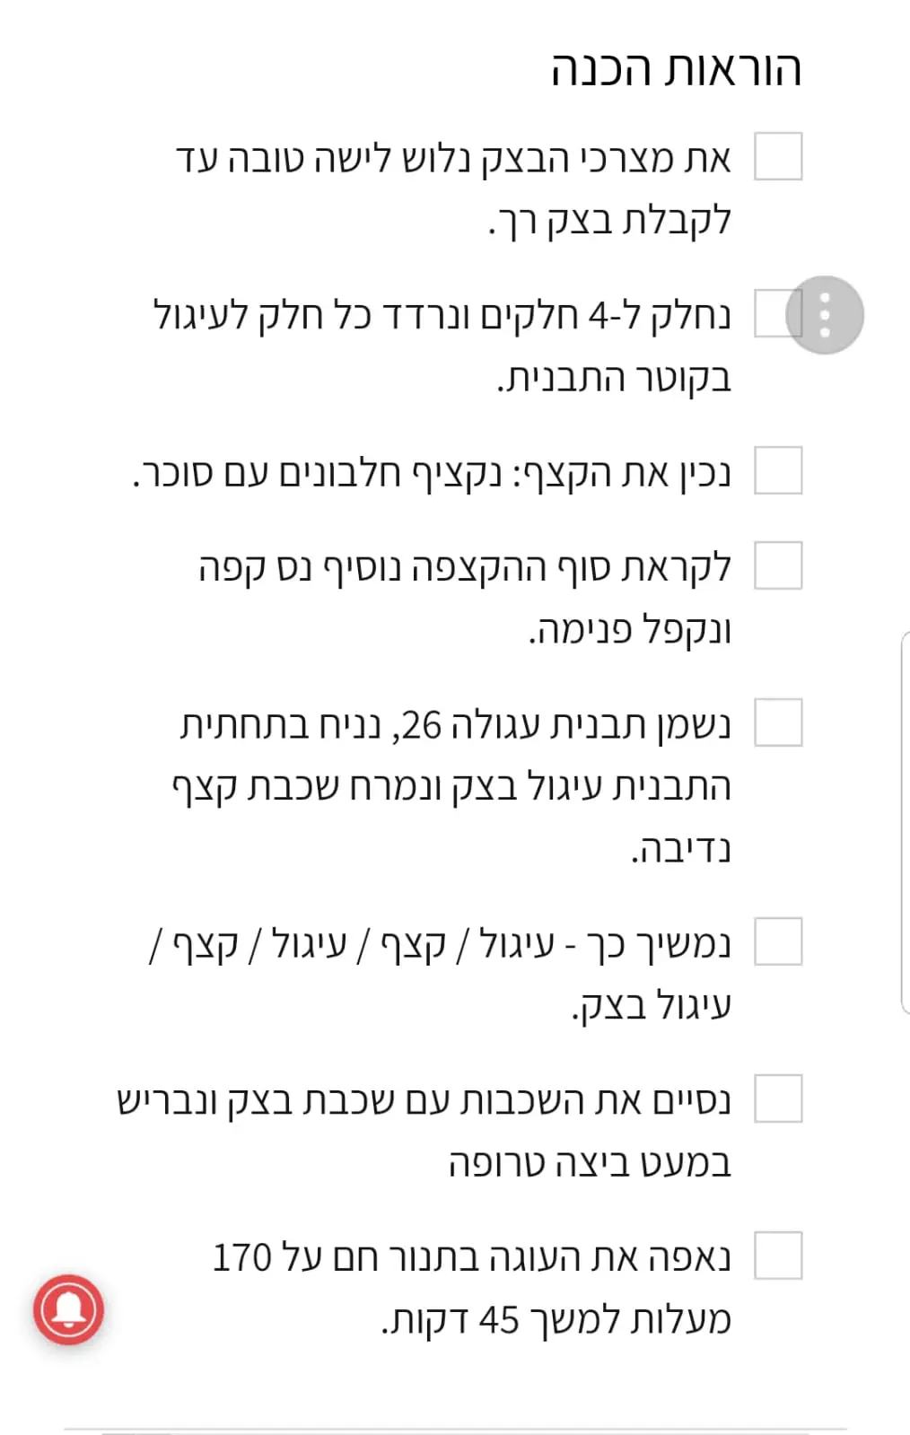Check the box for adding instant coffee step
910x1435 pixels.
pyautogui.click(x=777, y=565)
